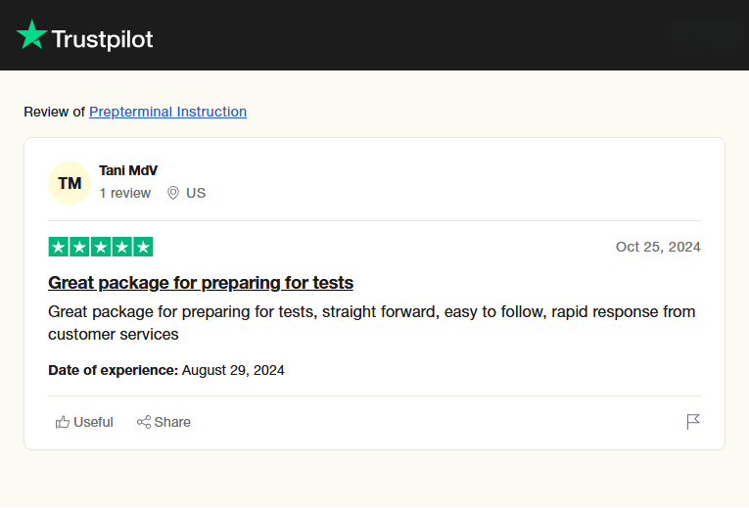Click the green Trustpilot star logo
This screenshot has width=749, height=508.
[x=31, y=35]
